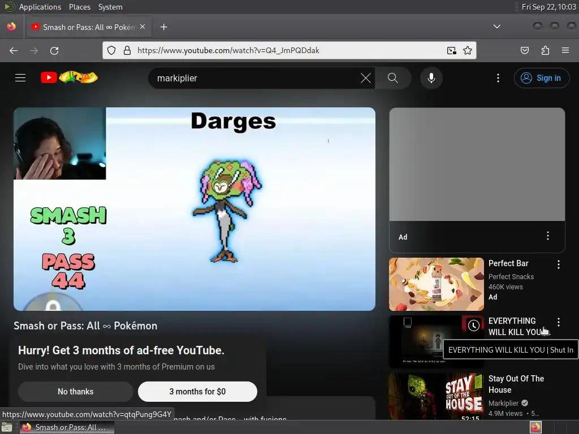This screenshot has width=579, height=434.
Task: Open the System menu
Action: click(x=110, y=7)
